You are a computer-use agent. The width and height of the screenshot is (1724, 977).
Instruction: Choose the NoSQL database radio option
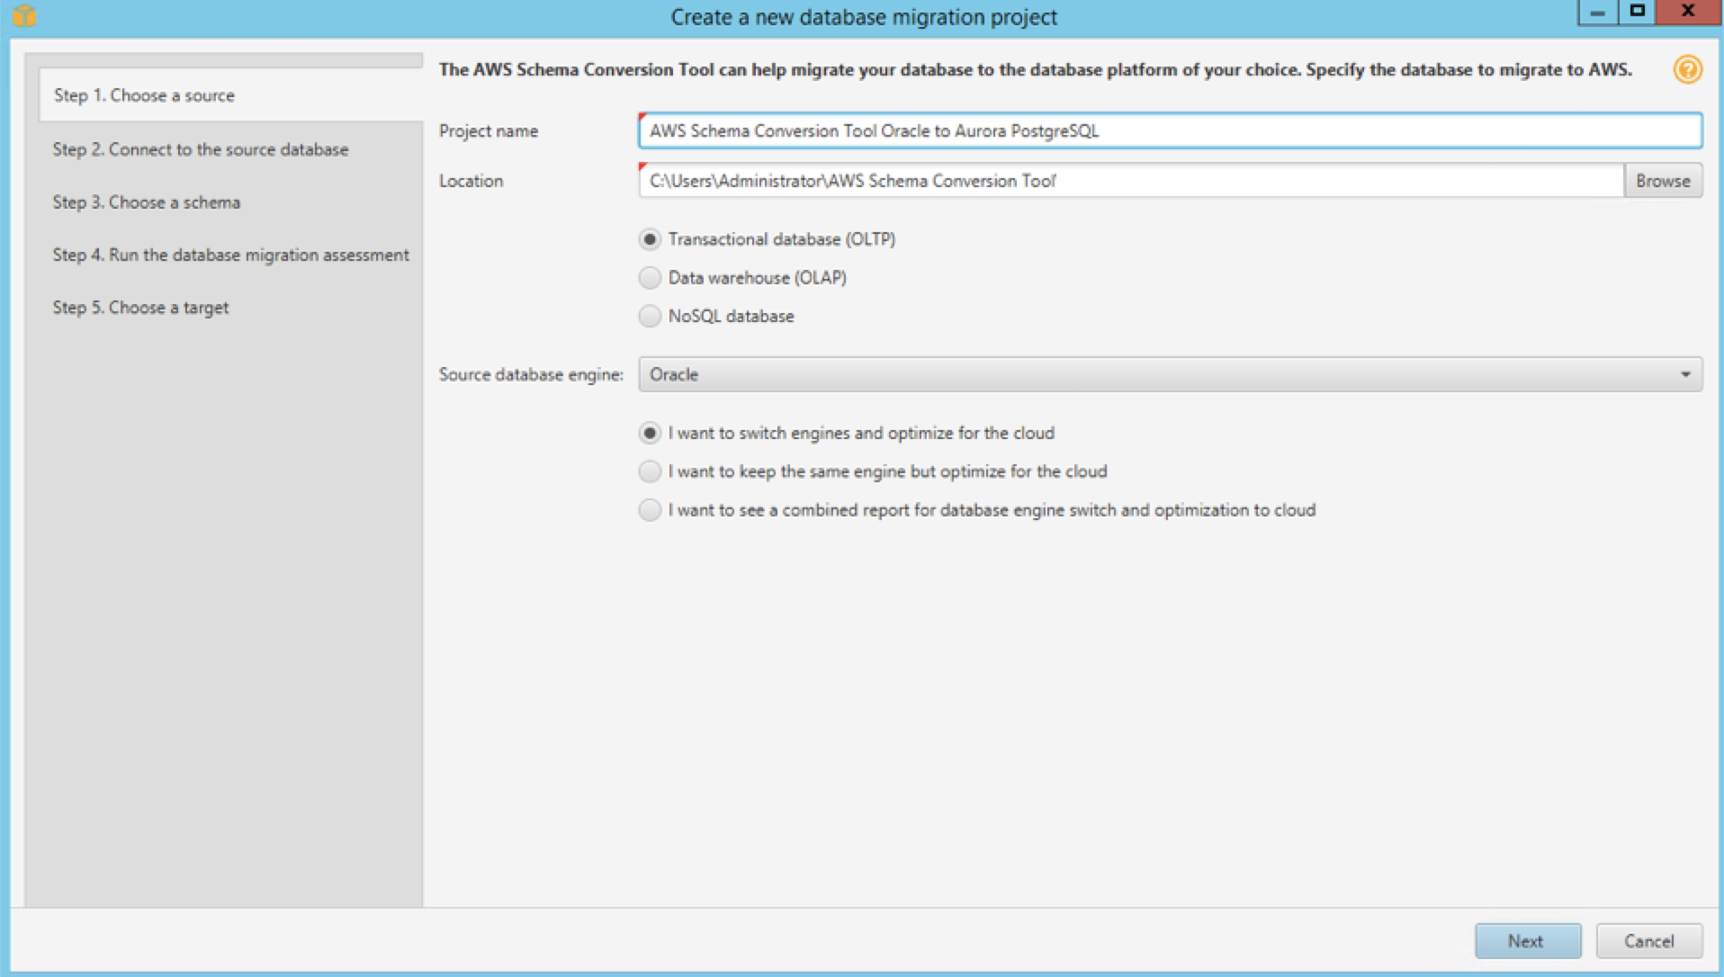[650, 317]
